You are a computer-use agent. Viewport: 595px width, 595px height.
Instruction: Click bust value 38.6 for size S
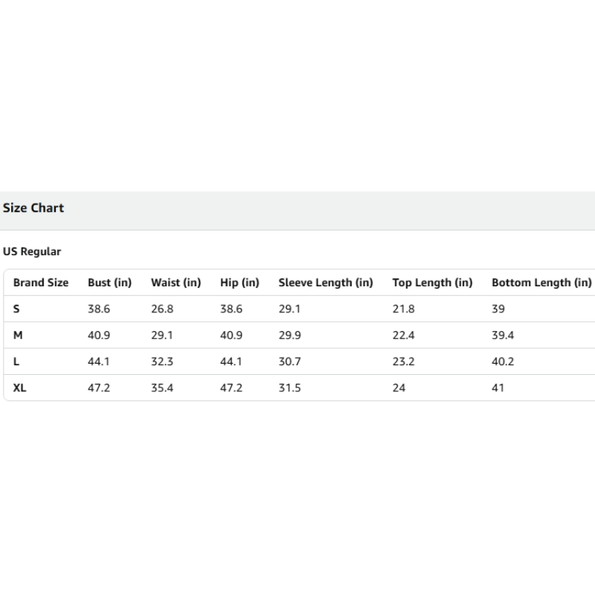pyautogui.click(x=99, y=309)
